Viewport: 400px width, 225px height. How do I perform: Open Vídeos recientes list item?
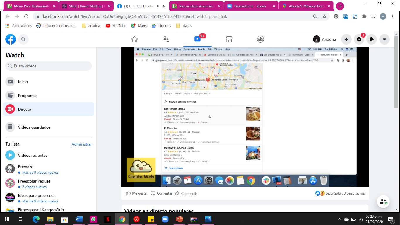[x=49, y=155]
